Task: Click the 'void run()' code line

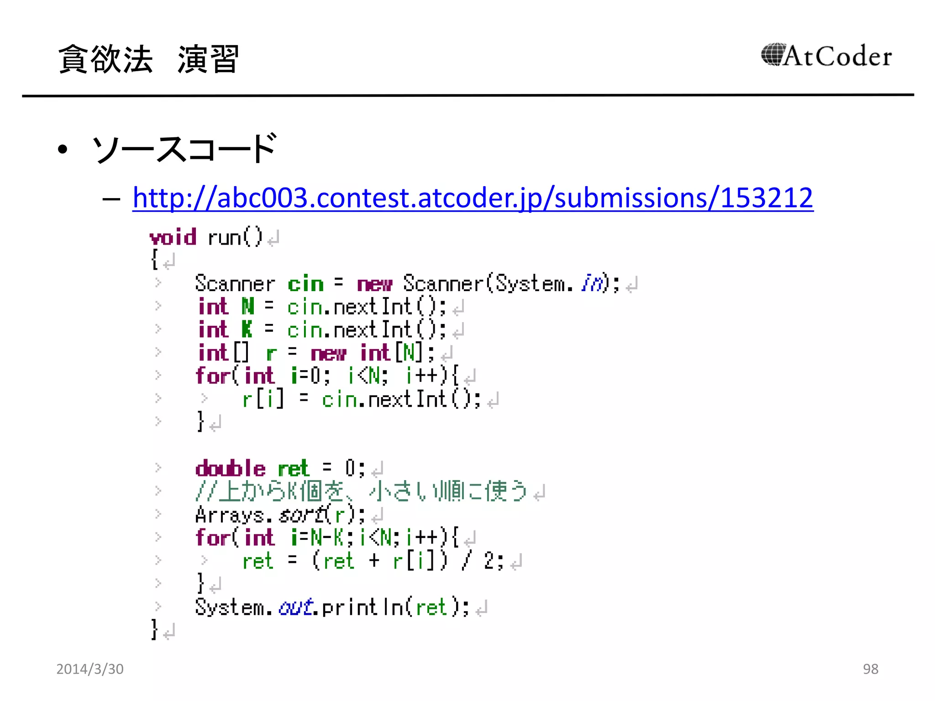Action: click(206, 237)
